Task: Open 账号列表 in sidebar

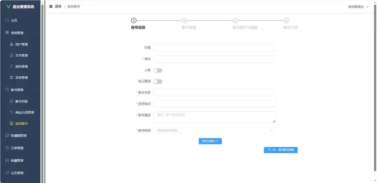Action: pos(20,101)
